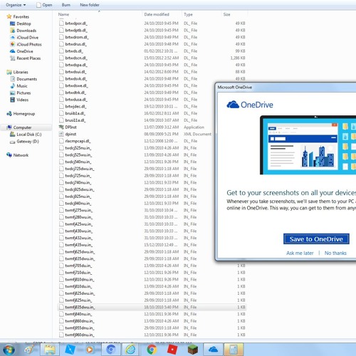The width and height of the screenshot is (356, 356).
Task: Open the Windows Start menu orb
Action: click(9, 350)
